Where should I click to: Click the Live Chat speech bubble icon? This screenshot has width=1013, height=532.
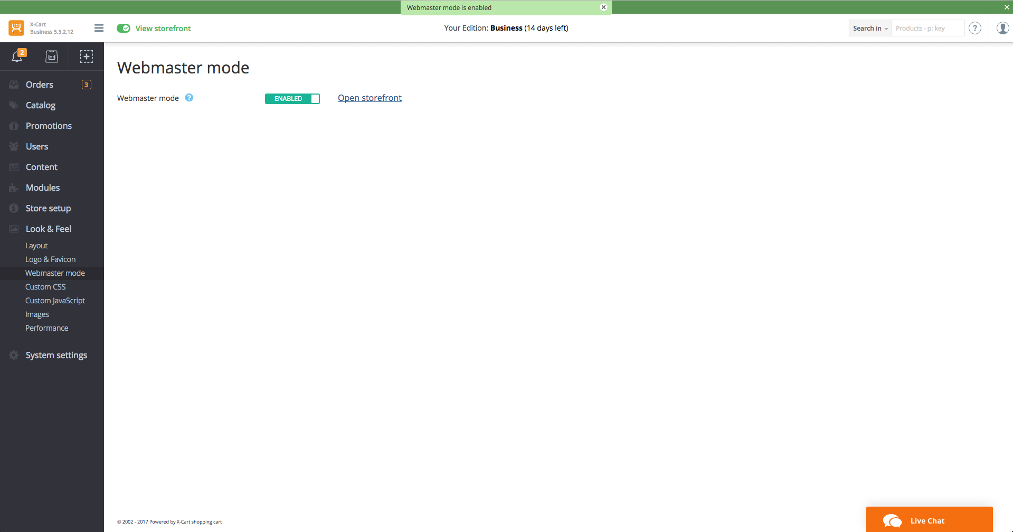[892, 521]
